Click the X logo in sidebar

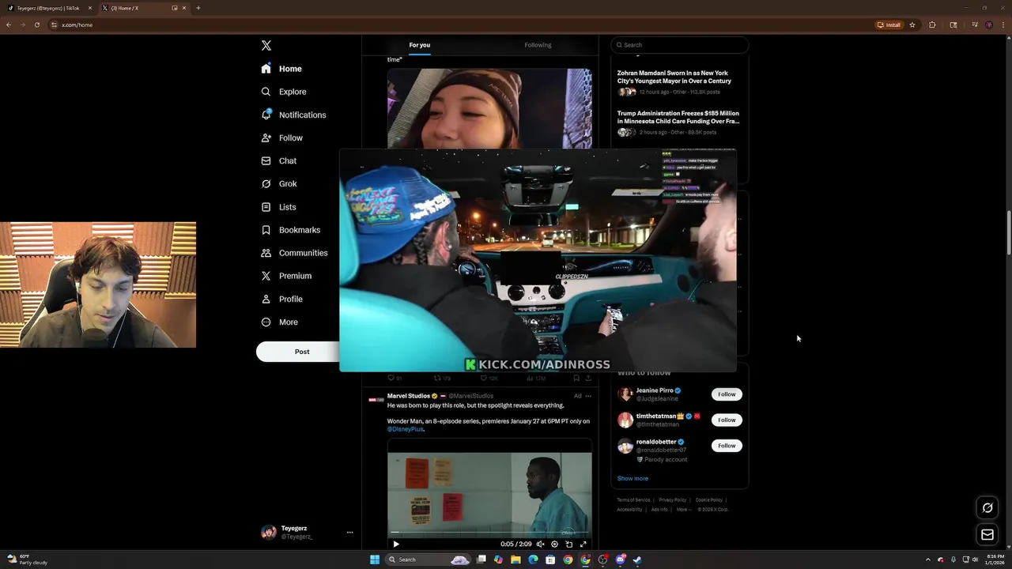click(266, 46)
